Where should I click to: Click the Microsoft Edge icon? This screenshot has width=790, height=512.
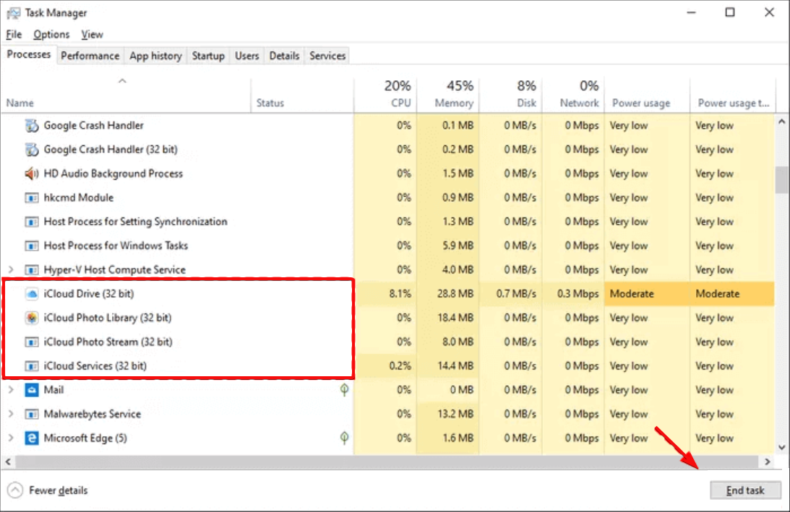pyautogui.click(x=32, y=438)
